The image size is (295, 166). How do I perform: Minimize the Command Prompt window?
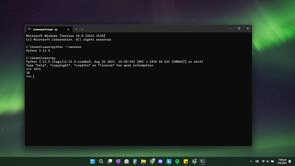click(230, 29)
